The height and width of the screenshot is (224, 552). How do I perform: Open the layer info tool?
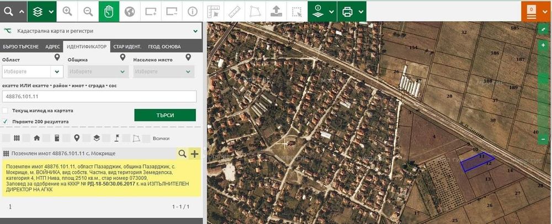pyautogui.click(x=319, y=12)
